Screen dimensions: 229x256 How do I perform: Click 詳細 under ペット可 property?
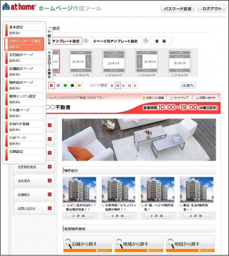click(x=157, y=216)
